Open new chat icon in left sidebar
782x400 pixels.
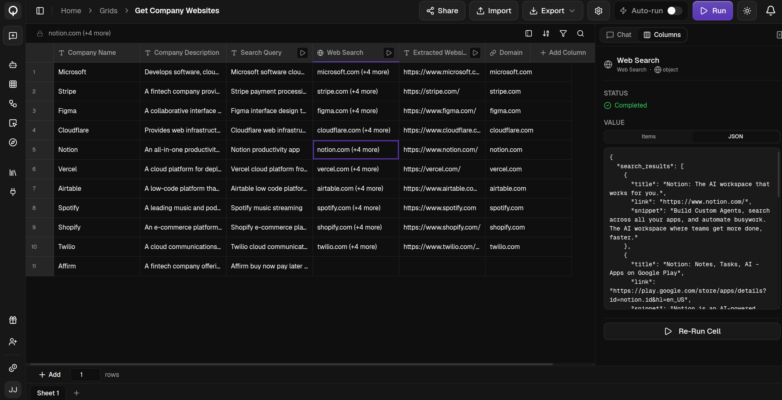(13, 36)
